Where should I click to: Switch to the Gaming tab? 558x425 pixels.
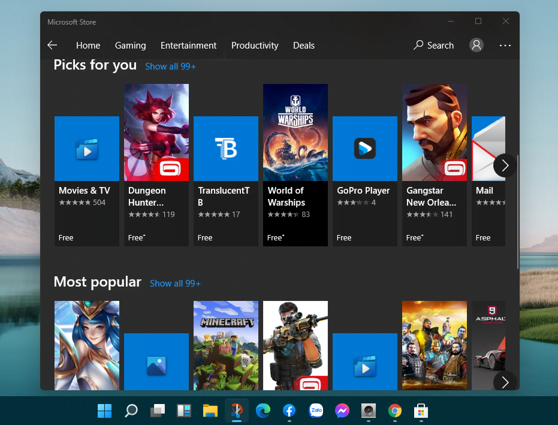pos(130,46)
